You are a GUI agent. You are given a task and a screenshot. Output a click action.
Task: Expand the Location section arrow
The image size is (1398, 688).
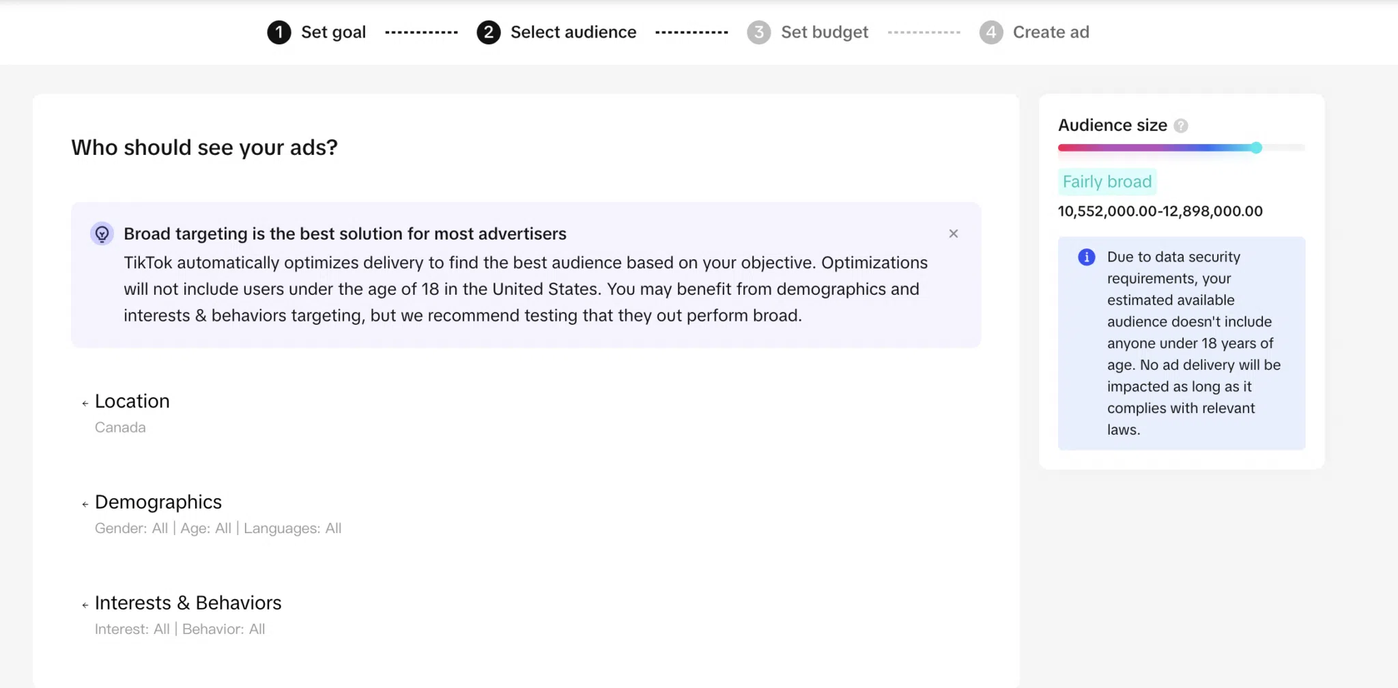(x=85, y=403)
